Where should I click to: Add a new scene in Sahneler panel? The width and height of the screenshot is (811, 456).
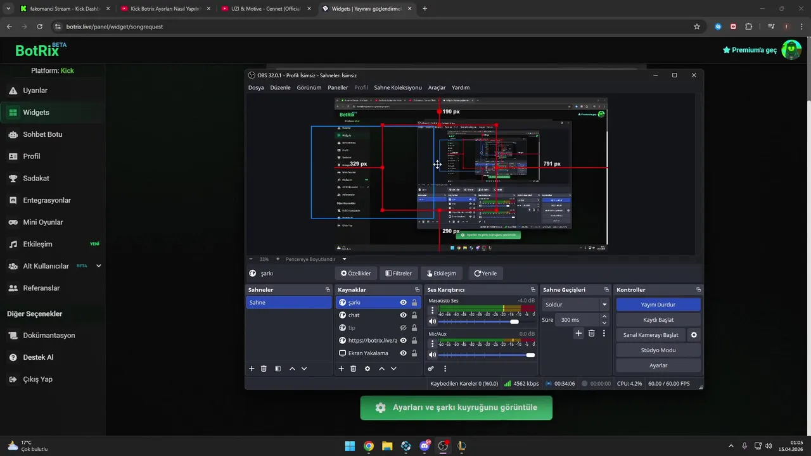(252, 369)
